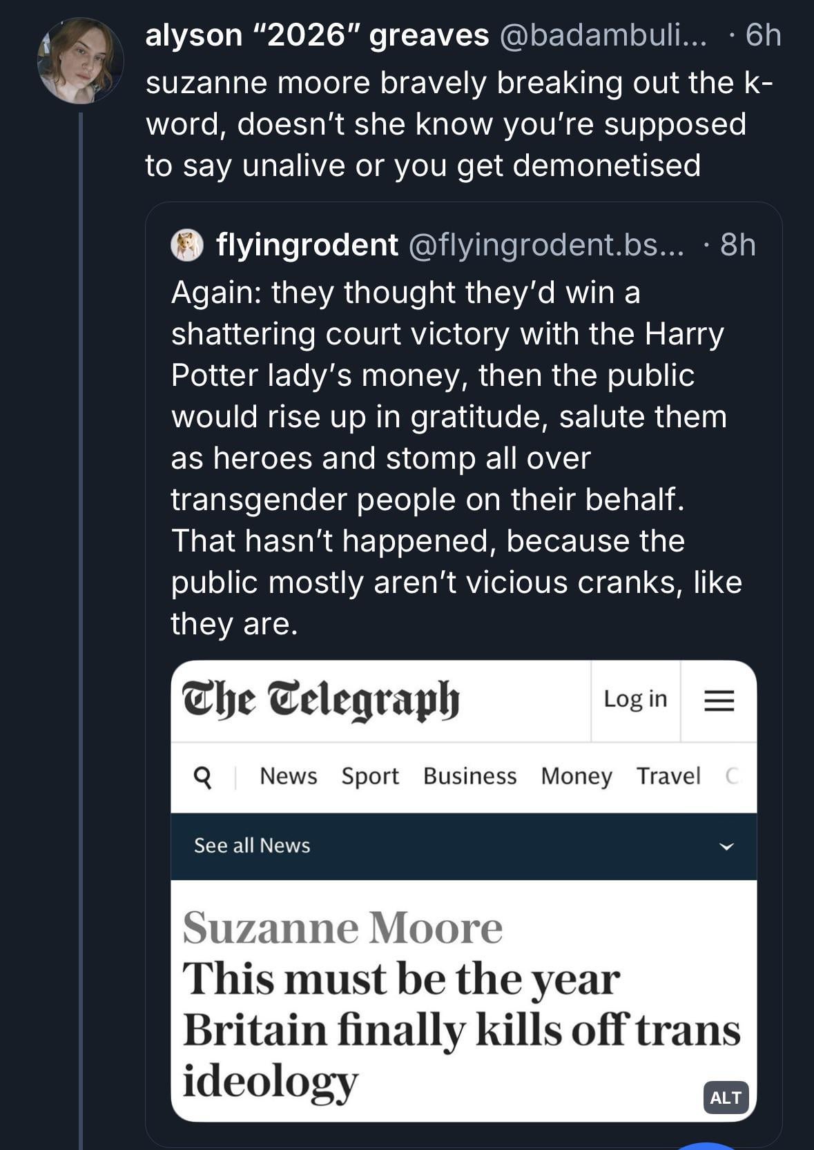Choose the Travel nav item
The image size is (814, 1150).
668,776
